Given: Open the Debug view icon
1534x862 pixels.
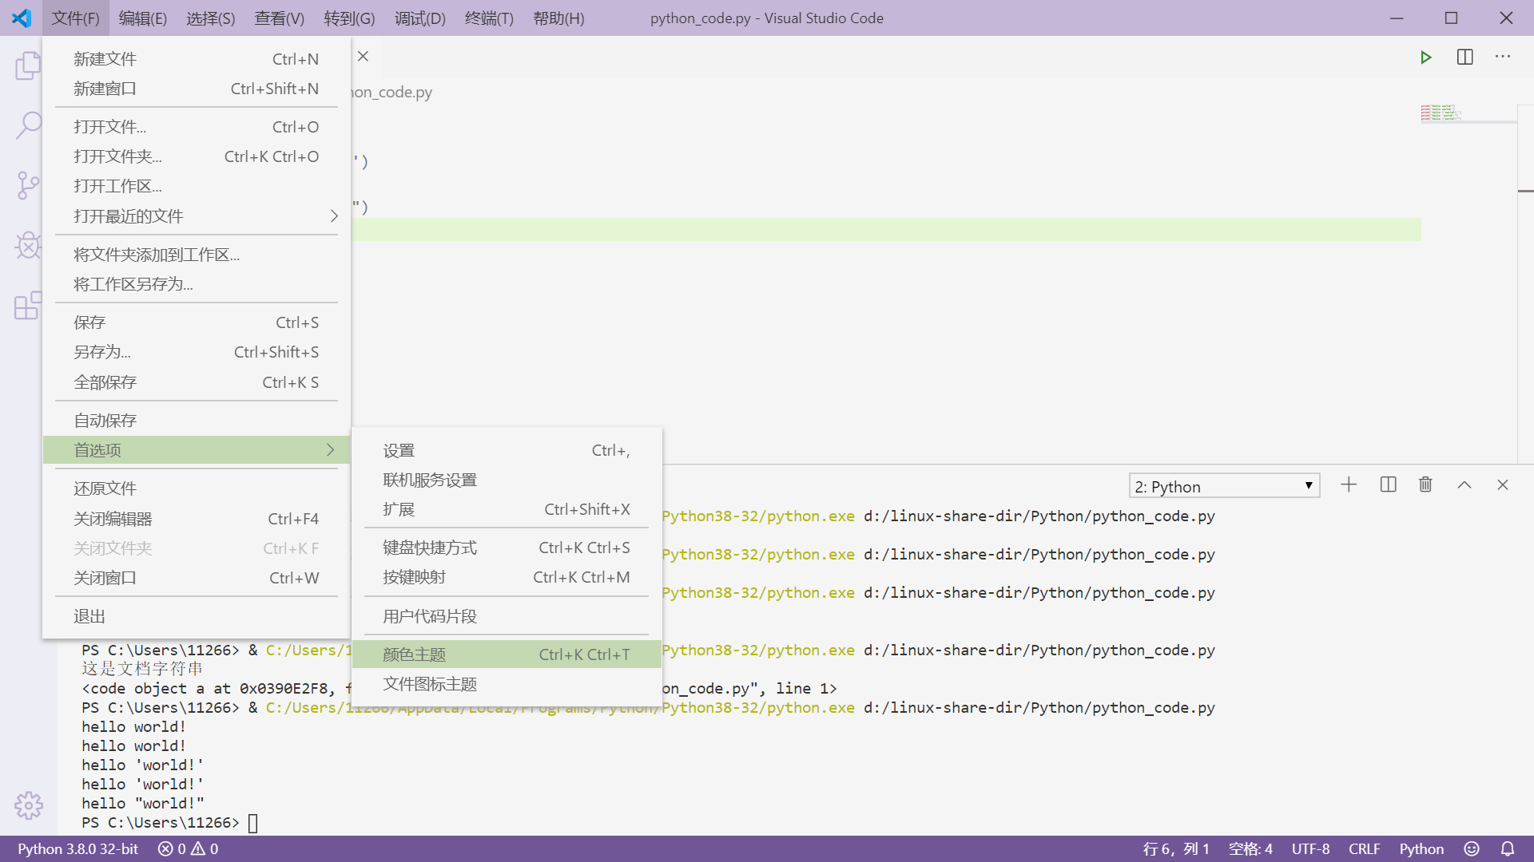Looking at the screenshot, I should pyautogui.click(x=28, y=245).
